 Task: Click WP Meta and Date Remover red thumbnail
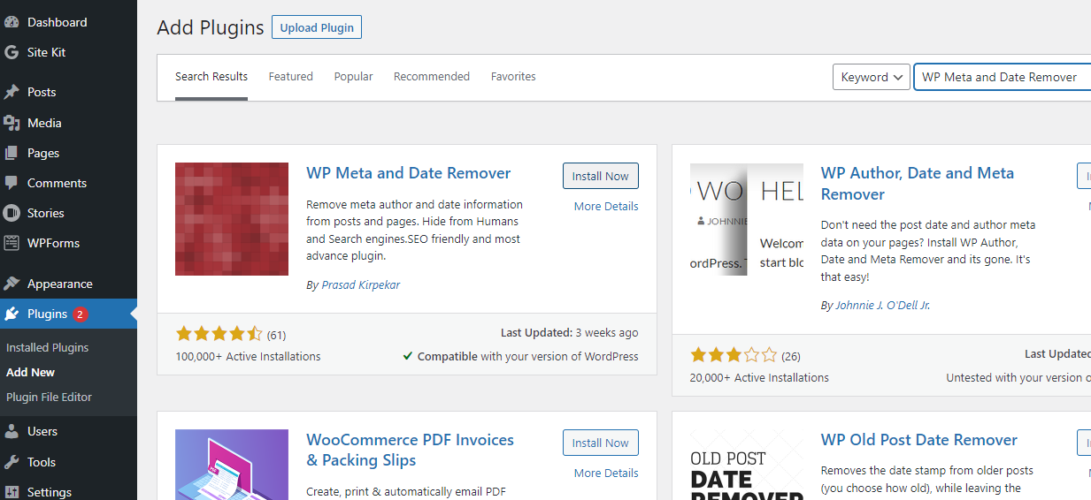coord(232,219)
